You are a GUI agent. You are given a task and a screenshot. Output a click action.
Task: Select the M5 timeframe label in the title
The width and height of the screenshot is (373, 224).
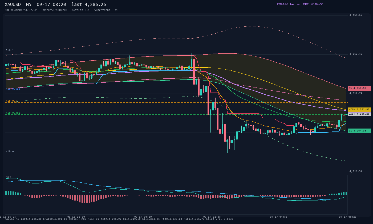tap(29, 4)
